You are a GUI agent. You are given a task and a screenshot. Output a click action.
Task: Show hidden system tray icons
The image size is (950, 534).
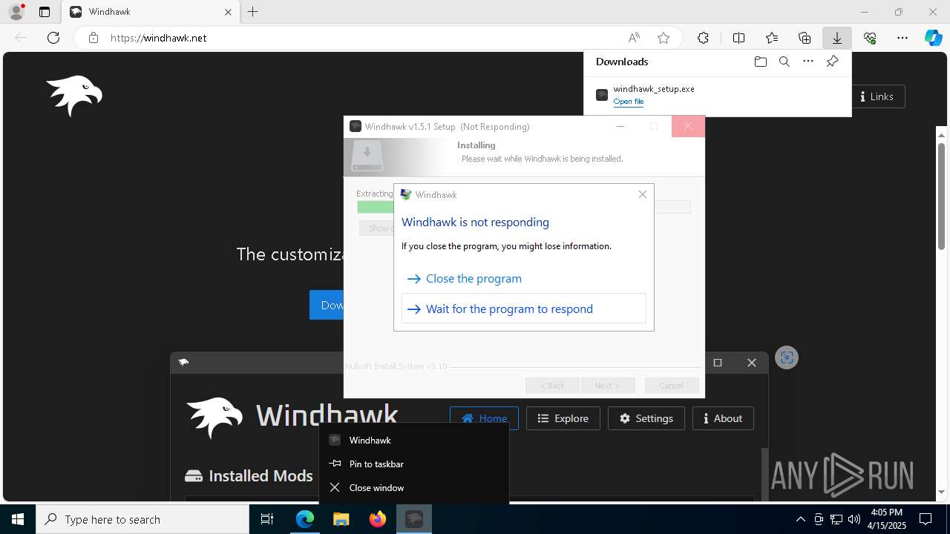point(801,519)
